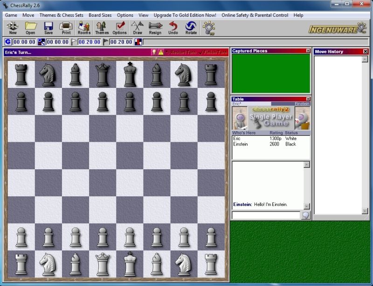Open the Board Sizes menu

100,15
